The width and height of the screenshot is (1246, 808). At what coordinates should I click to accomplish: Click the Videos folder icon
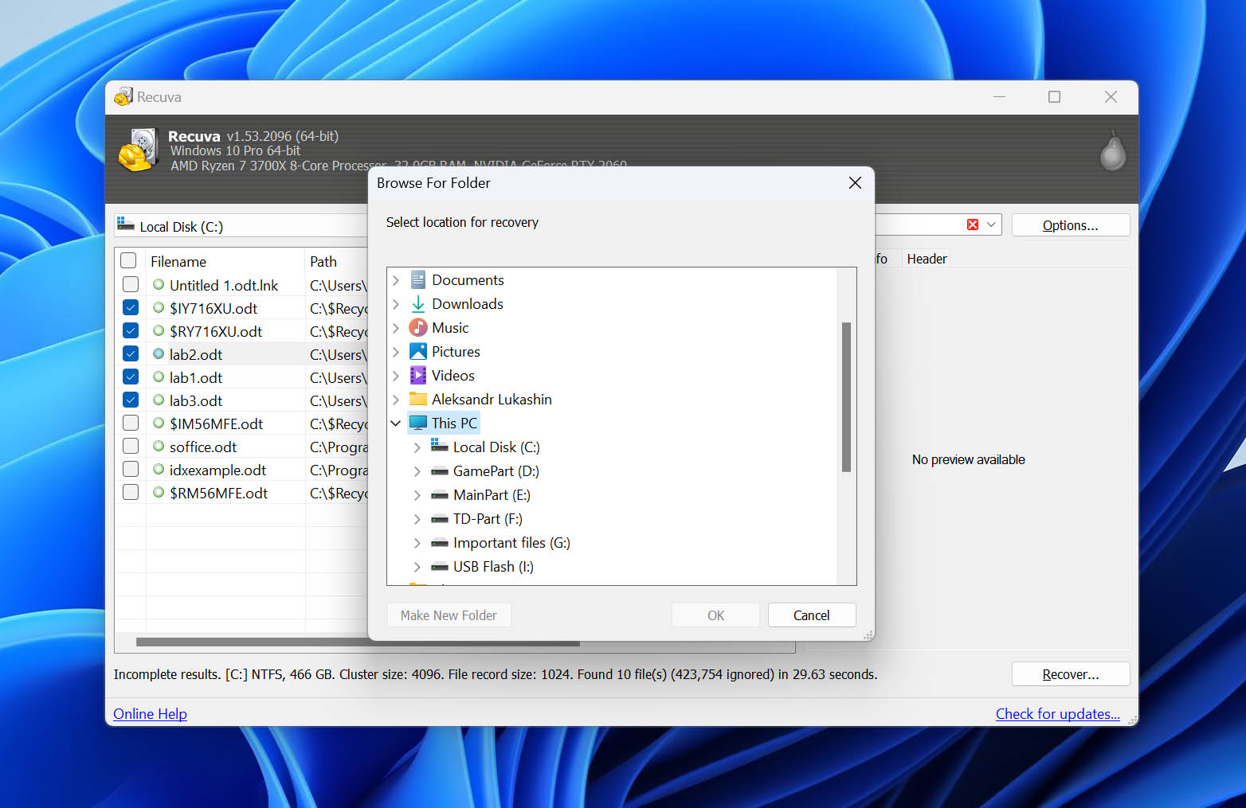[x=418, y=376]
